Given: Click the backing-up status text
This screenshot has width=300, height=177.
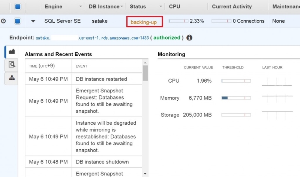Looking at the screenshot, I should [x=144, y=22].
